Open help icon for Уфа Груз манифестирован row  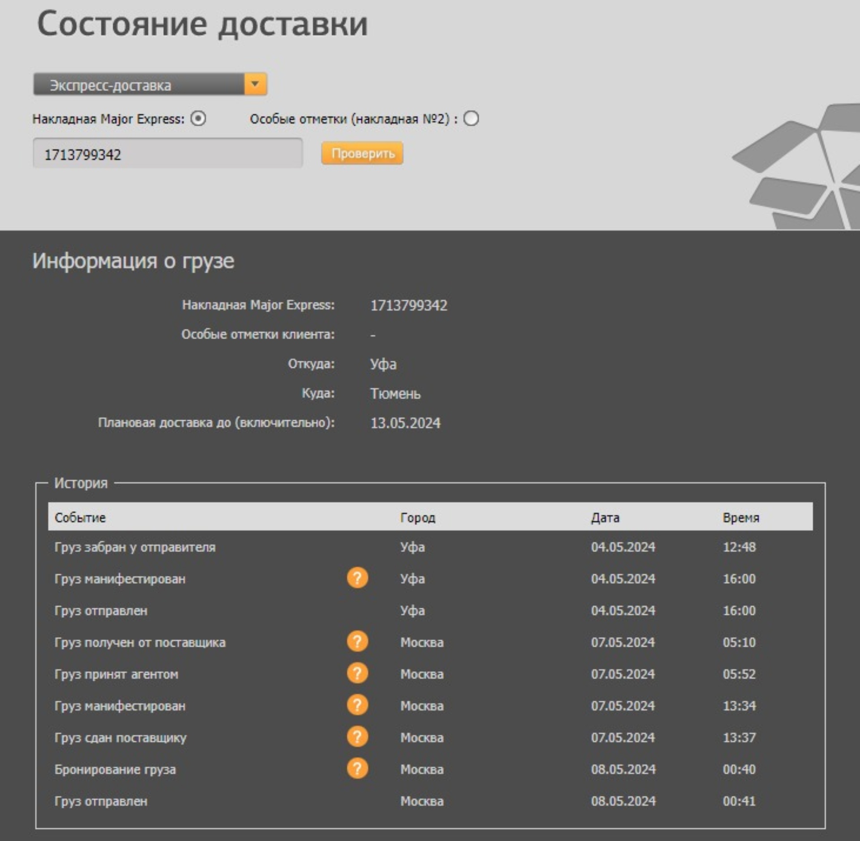pos(357,578)
